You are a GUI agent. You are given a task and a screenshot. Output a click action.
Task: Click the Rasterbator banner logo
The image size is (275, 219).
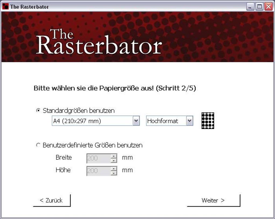point(99,42)
